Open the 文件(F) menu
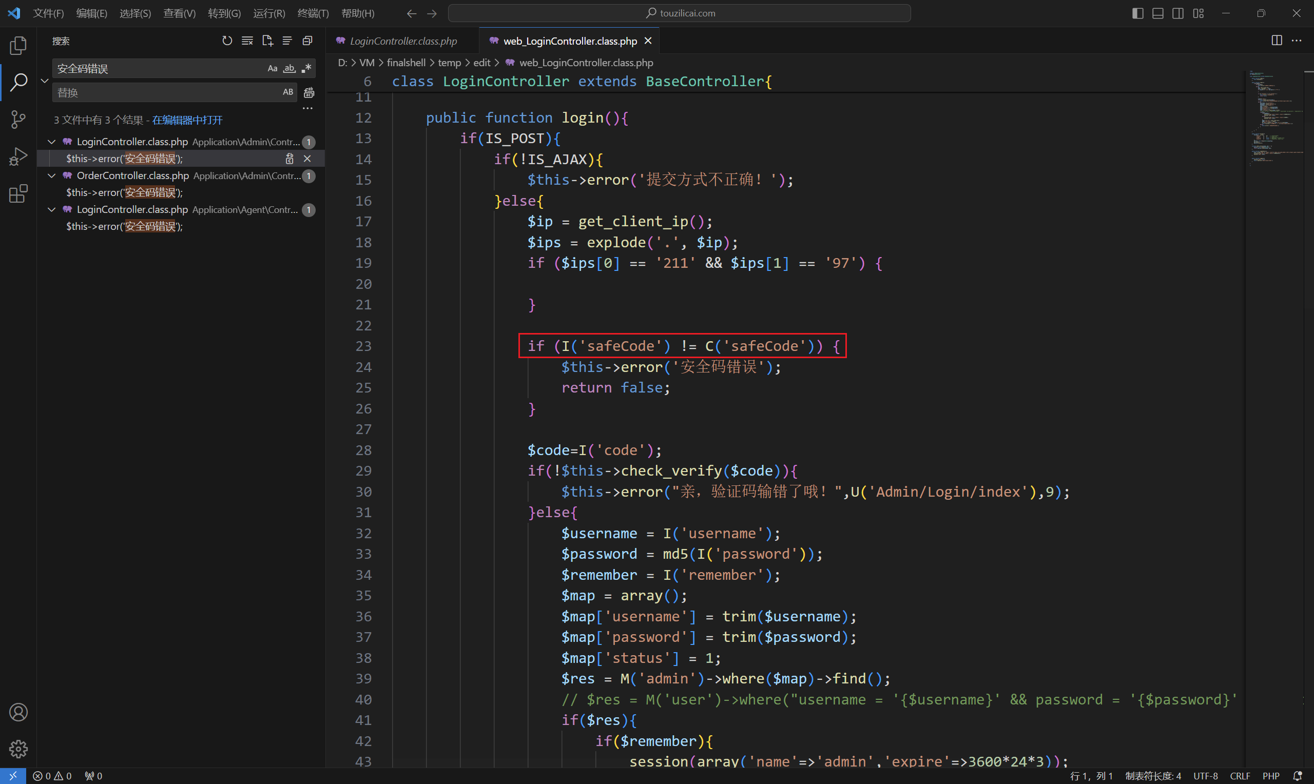The image size is (1314, 784). click(48, 13)
